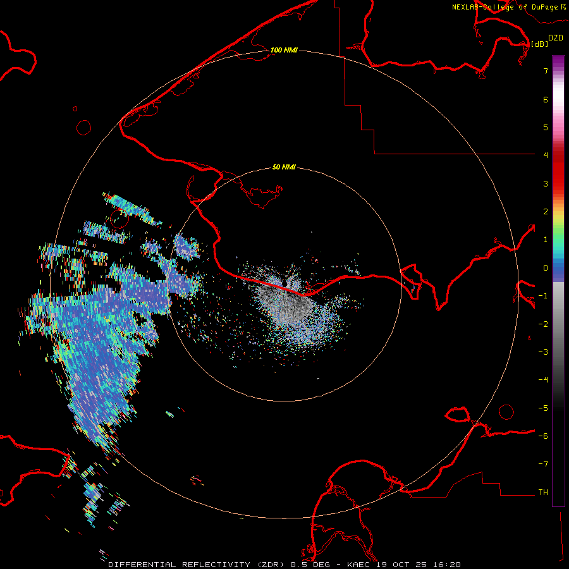
Task: Click the TH threshold label on color scale
Action: tap(543, 493)
